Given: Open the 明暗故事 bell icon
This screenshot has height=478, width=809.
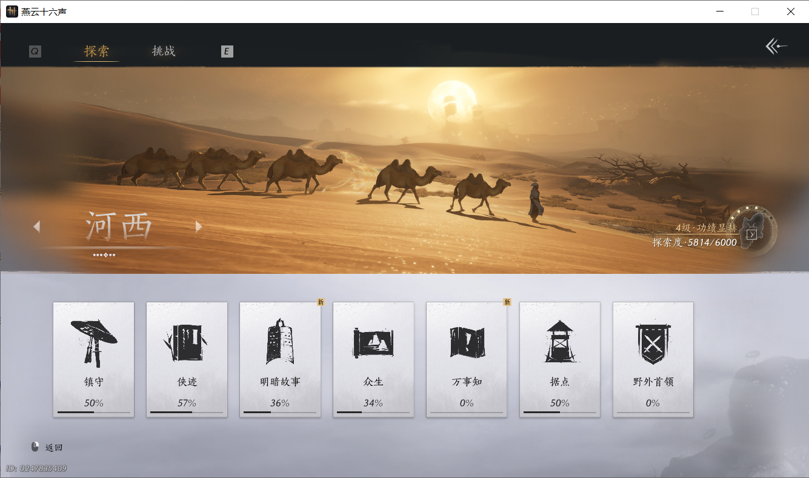Looking at the screenshot, I should coord(280,341).
